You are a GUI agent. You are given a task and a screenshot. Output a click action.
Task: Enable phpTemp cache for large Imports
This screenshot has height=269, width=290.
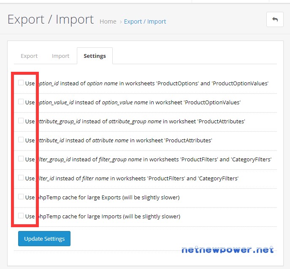[x=21, y=216]
